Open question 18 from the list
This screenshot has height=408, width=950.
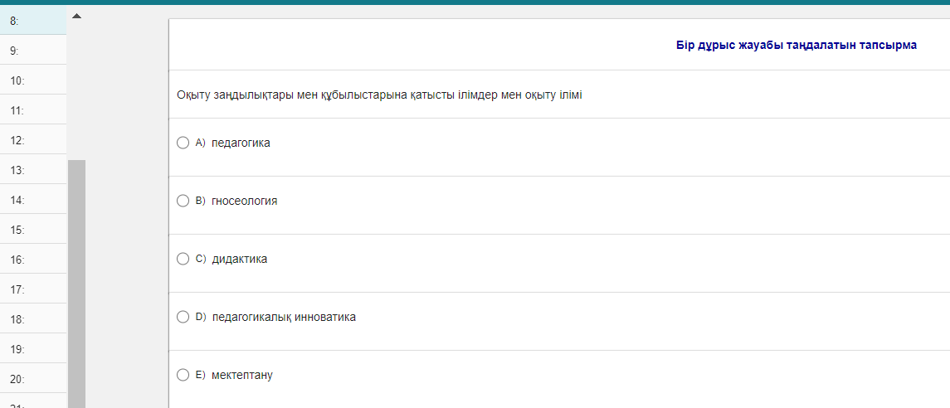tap(33, 319)
